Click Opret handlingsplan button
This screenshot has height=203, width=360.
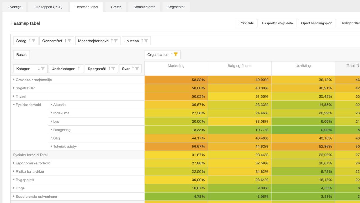tap(317, 23)
